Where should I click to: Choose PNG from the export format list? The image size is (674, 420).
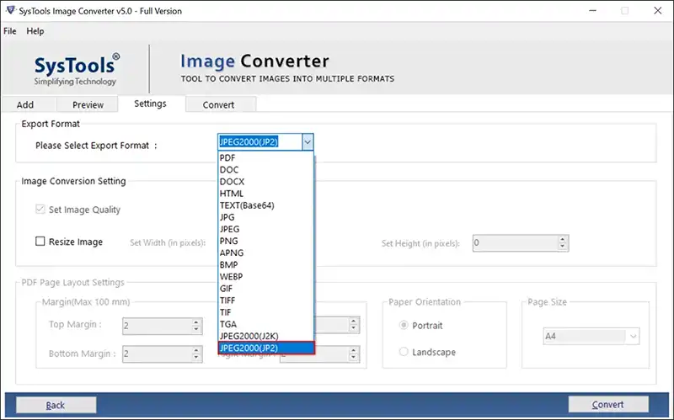[x=265, y=241]
